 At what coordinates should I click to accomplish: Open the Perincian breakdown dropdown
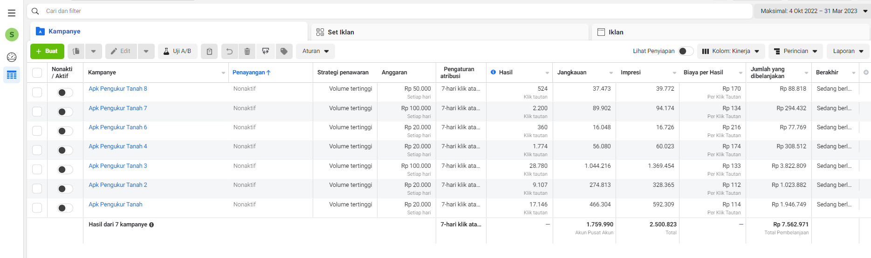point(796,51)
